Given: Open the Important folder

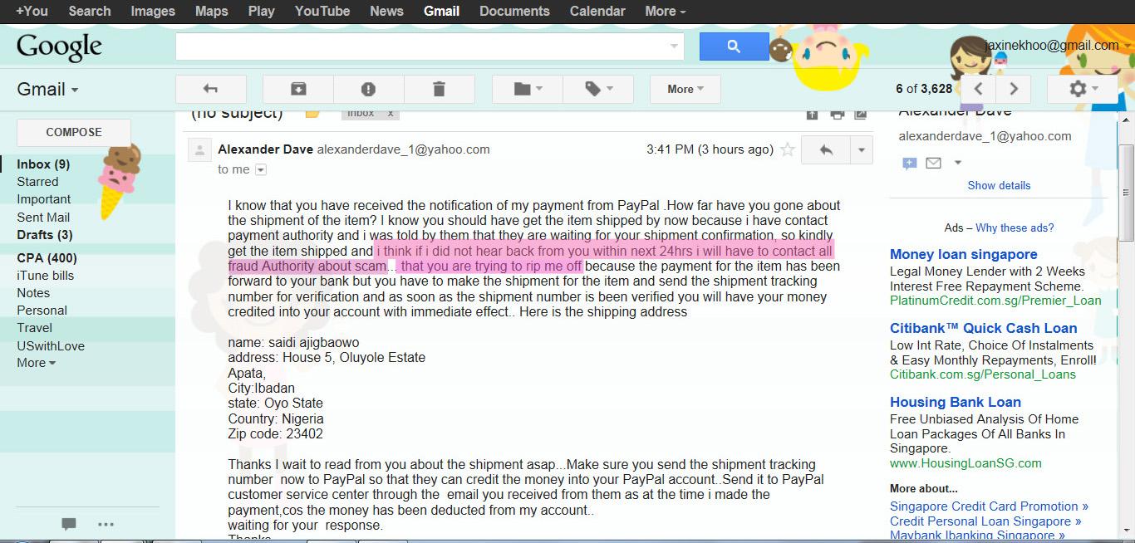Looking at the screenshot, I should click(x=44, y=199).
